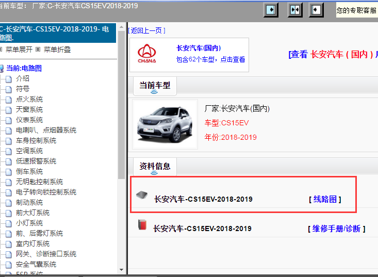Click the page icon next to 前大灯系统
Screen dimensions: 378x277
8,213
